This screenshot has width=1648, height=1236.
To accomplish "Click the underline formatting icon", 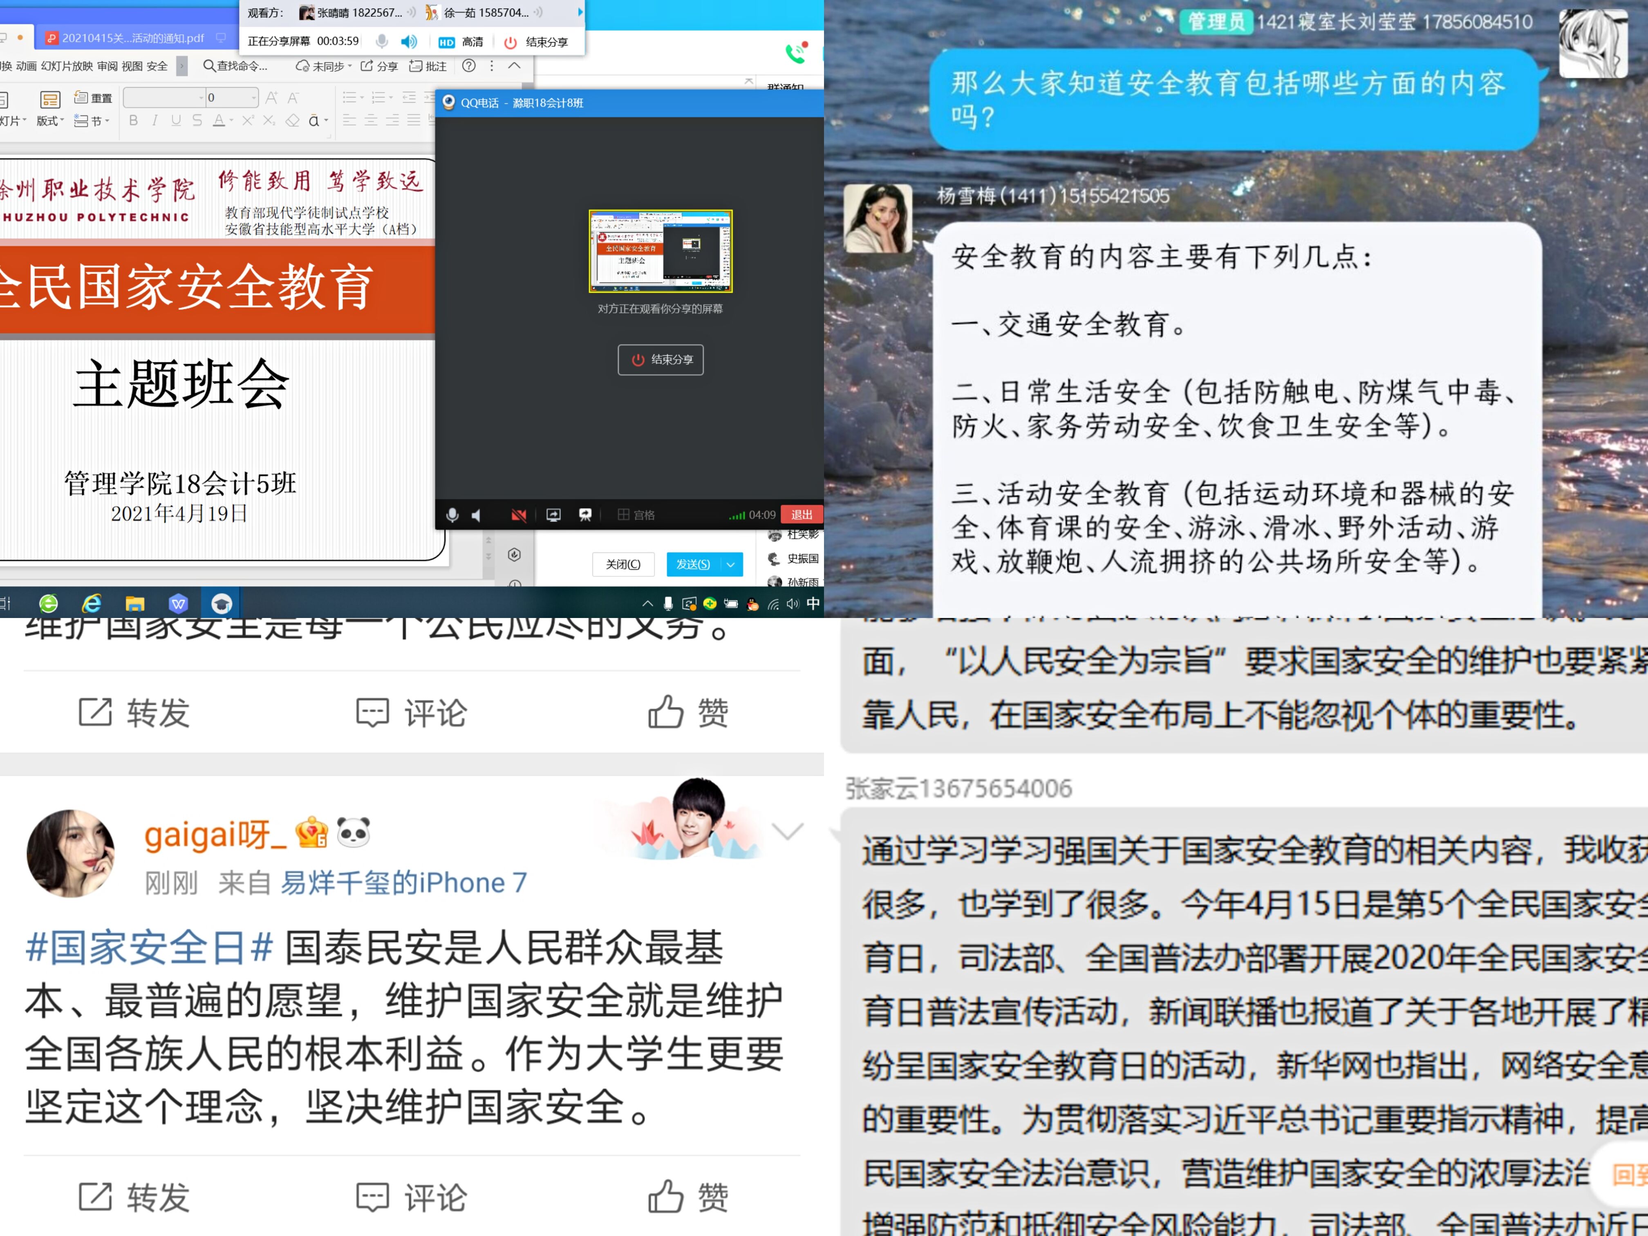I will point(176,121).
